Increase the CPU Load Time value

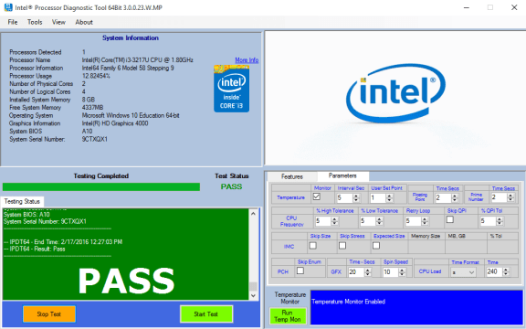pyautogui.click(x=506, y=270)
